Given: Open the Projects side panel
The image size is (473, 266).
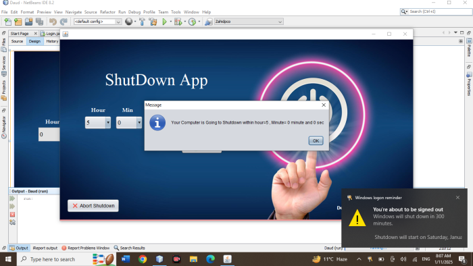Looking at the screenshot, I should point(3,90).
